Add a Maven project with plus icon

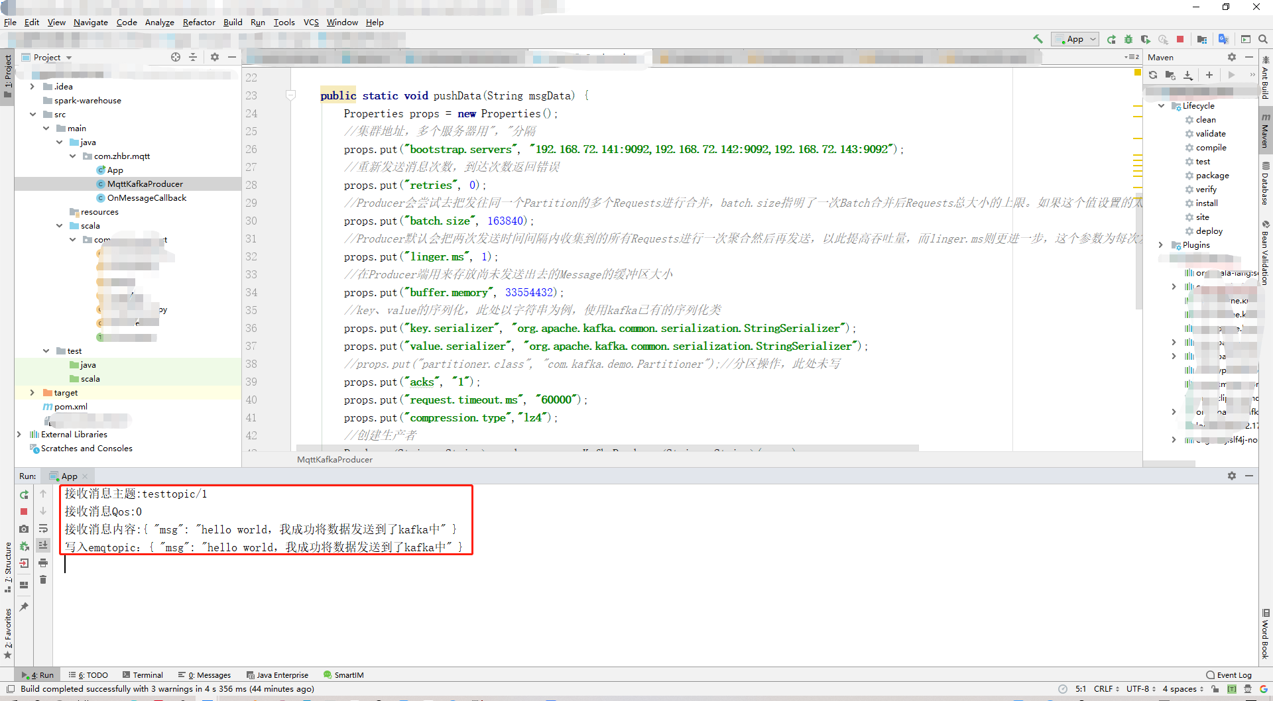1209,75
